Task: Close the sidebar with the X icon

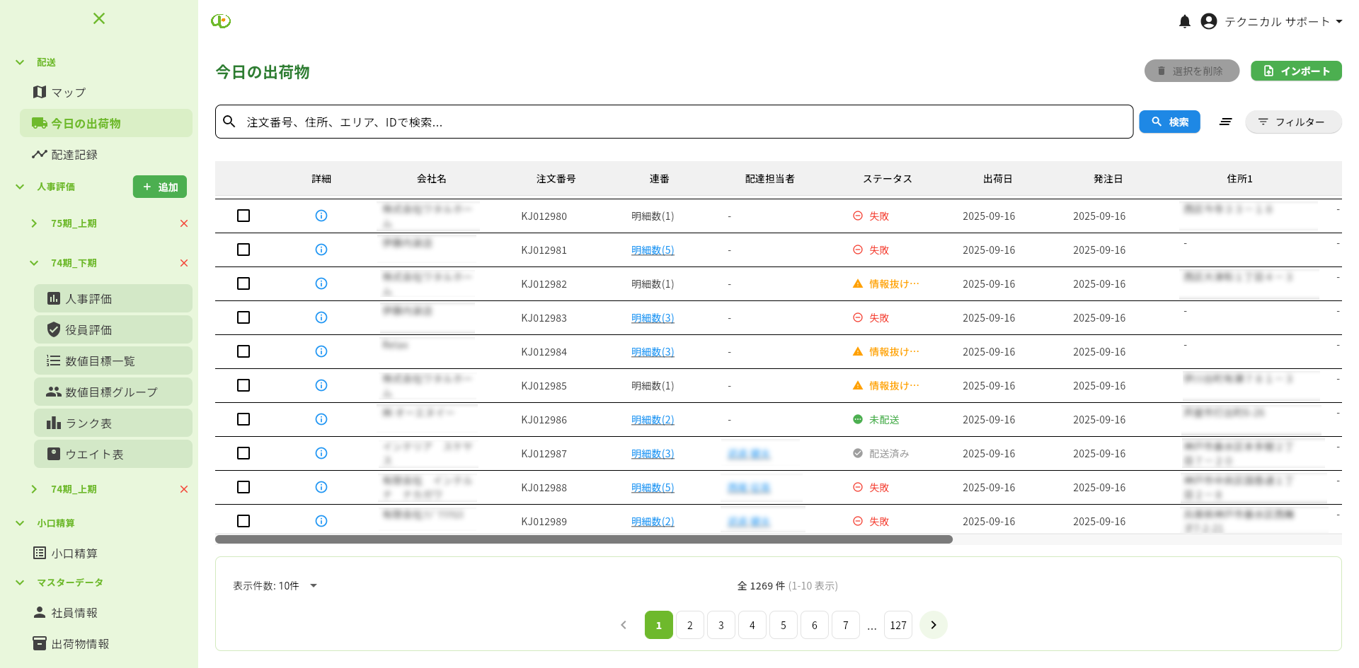Action: (99, 18)
